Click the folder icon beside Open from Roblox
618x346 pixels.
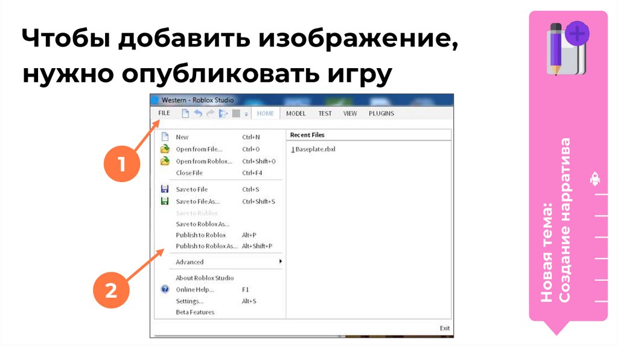click(x=165, y=160)
